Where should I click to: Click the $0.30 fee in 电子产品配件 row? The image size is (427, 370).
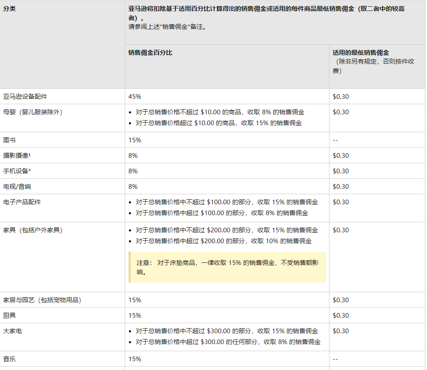coord(341,202)
